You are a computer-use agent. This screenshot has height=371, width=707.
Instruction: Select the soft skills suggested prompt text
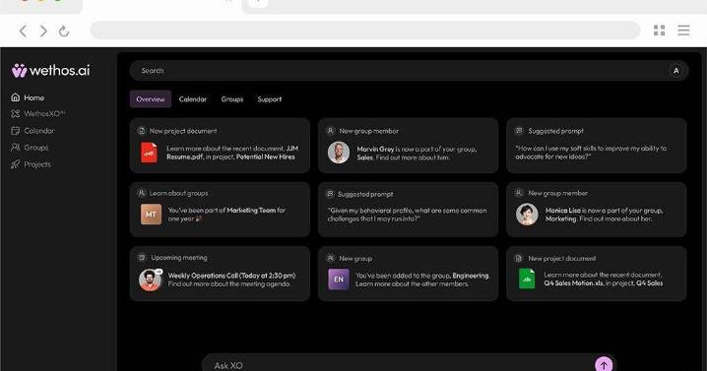point(591,153)
